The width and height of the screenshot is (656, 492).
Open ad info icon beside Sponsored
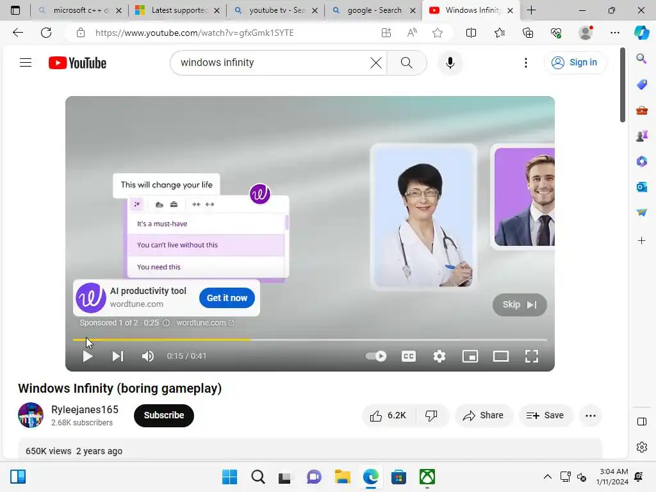[x=166, y=323]
